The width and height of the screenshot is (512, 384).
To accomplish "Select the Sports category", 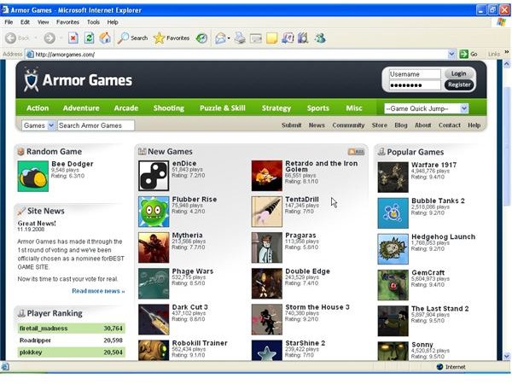I will (x=318, y=108).
